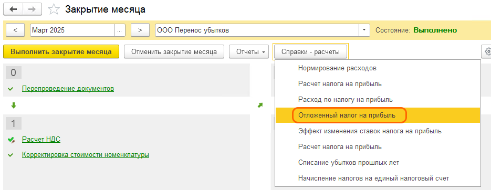The height and width of the screenshot is (190, 491).
Task: Open period picker with the ellipsis button
Action: tap(119, 30)
